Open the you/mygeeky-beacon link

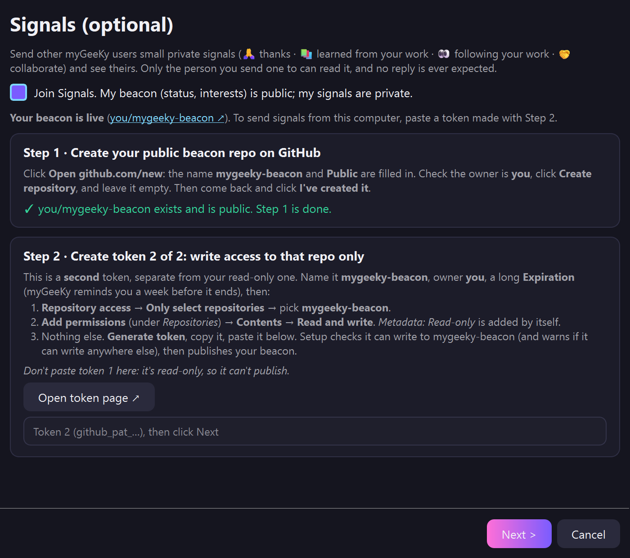[166, 118]
